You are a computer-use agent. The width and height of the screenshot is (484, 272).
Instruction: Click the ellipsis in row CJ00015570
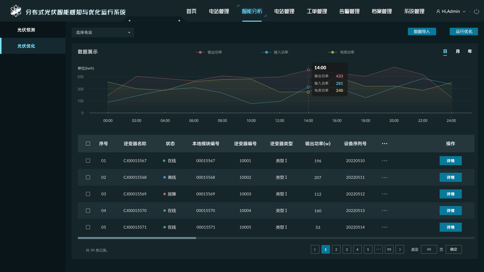[x=384, y=211]
